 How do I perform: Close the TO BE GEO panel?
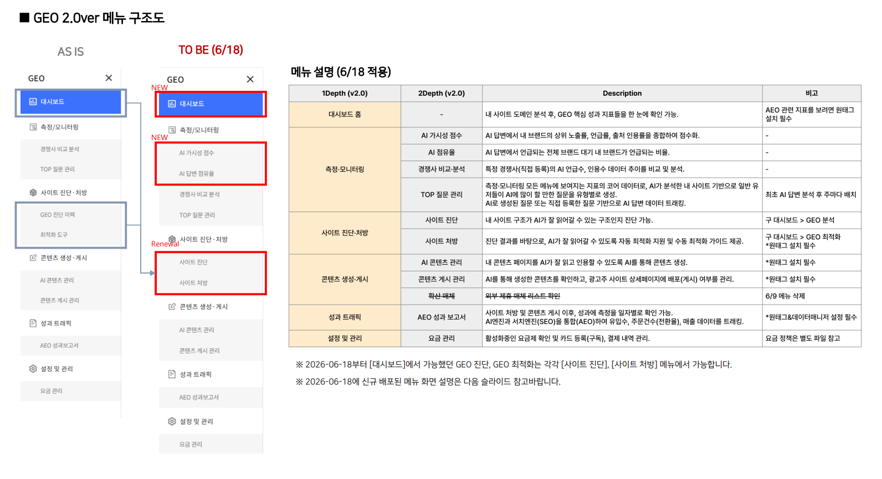[250, 79]
